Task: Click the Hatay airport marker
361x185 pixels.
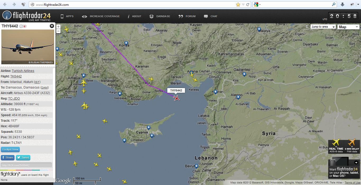Action: click(x=215, y=92)
